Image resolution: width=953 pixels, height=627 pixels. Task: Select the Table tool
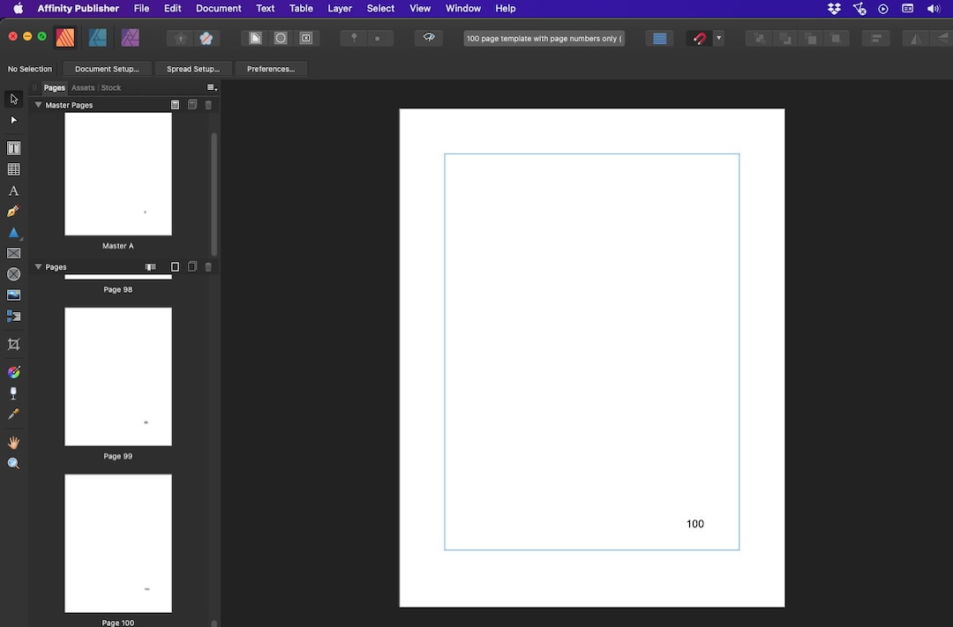13,168
